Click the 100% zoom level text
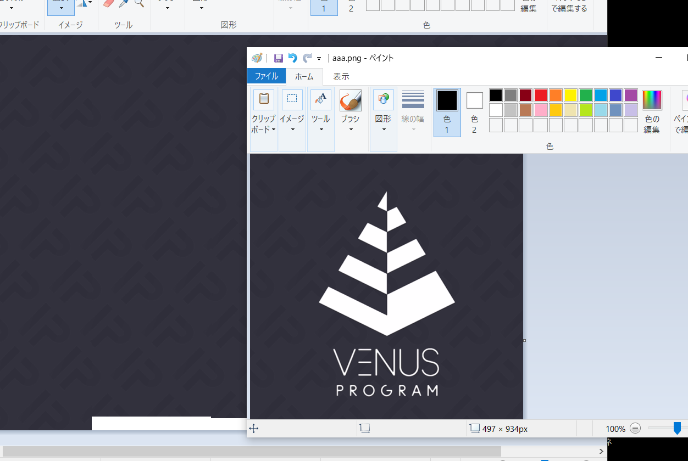The image size is (688, 461). tap(615, 429)
